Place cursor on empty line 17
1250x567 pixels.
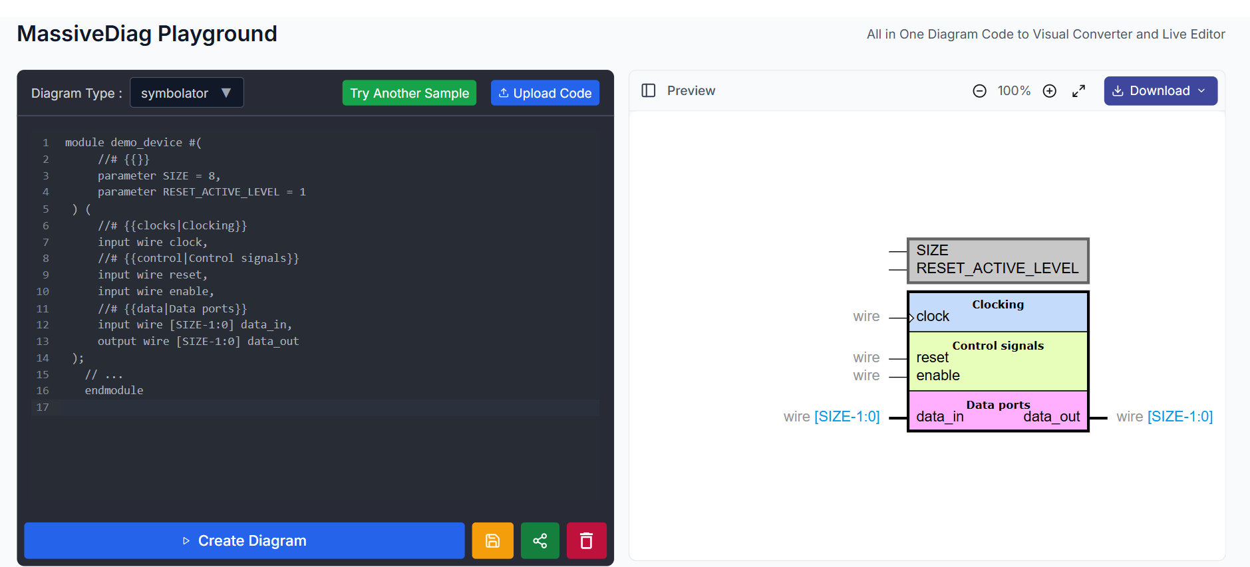[x=315, y=407]
